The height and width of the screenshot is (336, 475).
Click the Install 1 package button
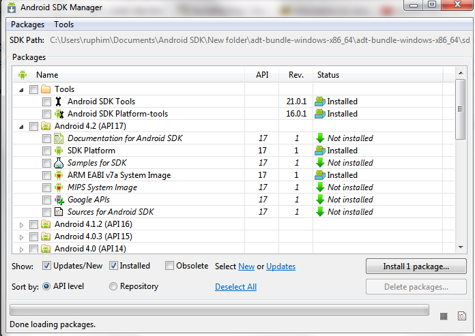coord(416,266)
